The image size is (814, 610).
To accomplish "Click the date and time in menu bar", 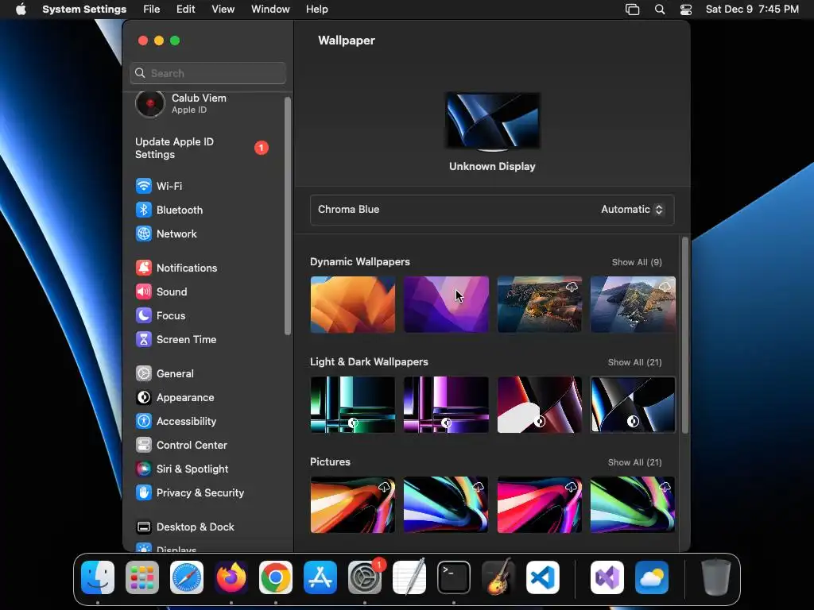I will point(752,10).
